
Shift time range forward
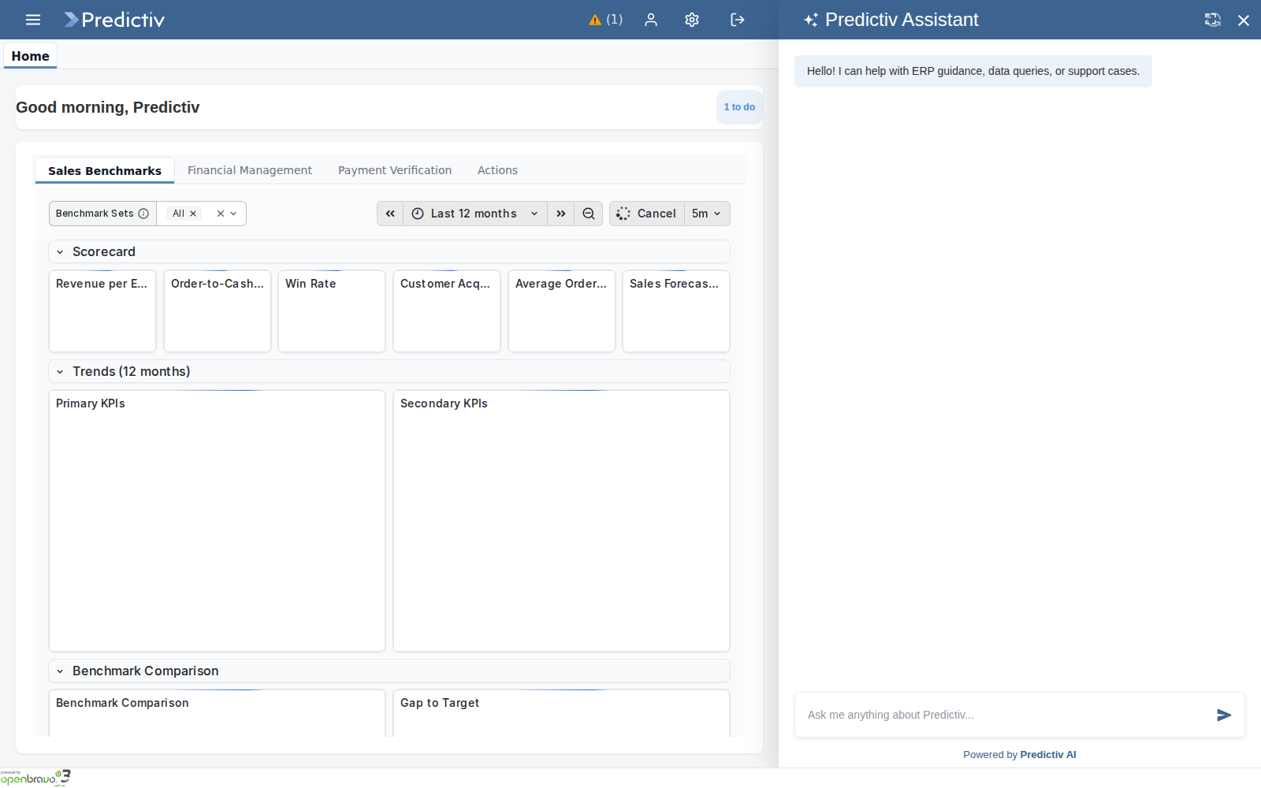[561, 214]
